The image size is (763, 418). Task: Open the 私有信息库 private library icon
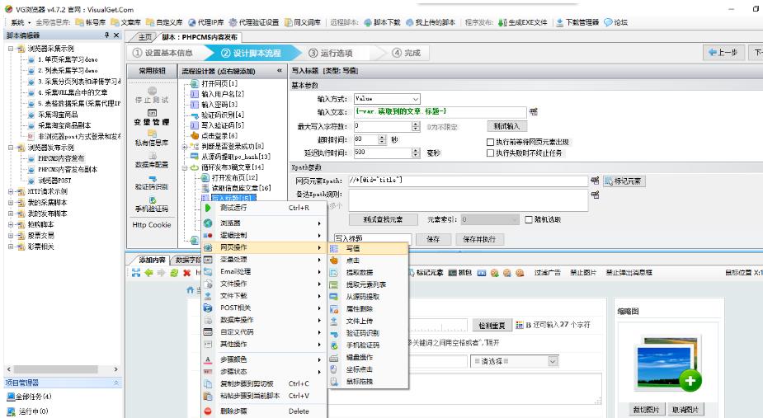pos(152,134)
